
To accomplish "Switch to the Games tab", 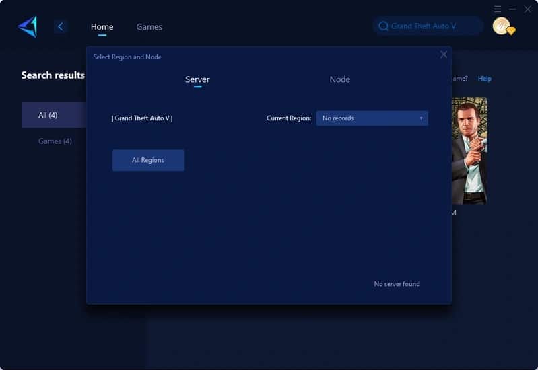I will pos(149,27).
